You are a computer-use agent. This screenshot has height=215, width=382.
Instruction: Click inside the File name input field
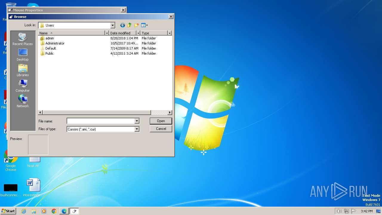(101, 121)
